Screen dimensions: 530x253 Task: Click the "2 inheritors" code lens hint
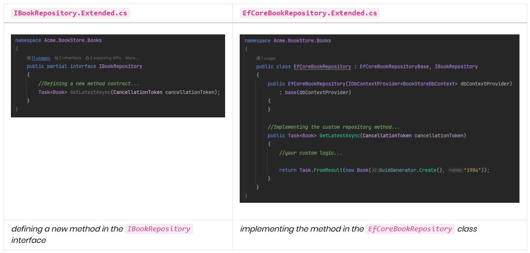click(70, 58)
